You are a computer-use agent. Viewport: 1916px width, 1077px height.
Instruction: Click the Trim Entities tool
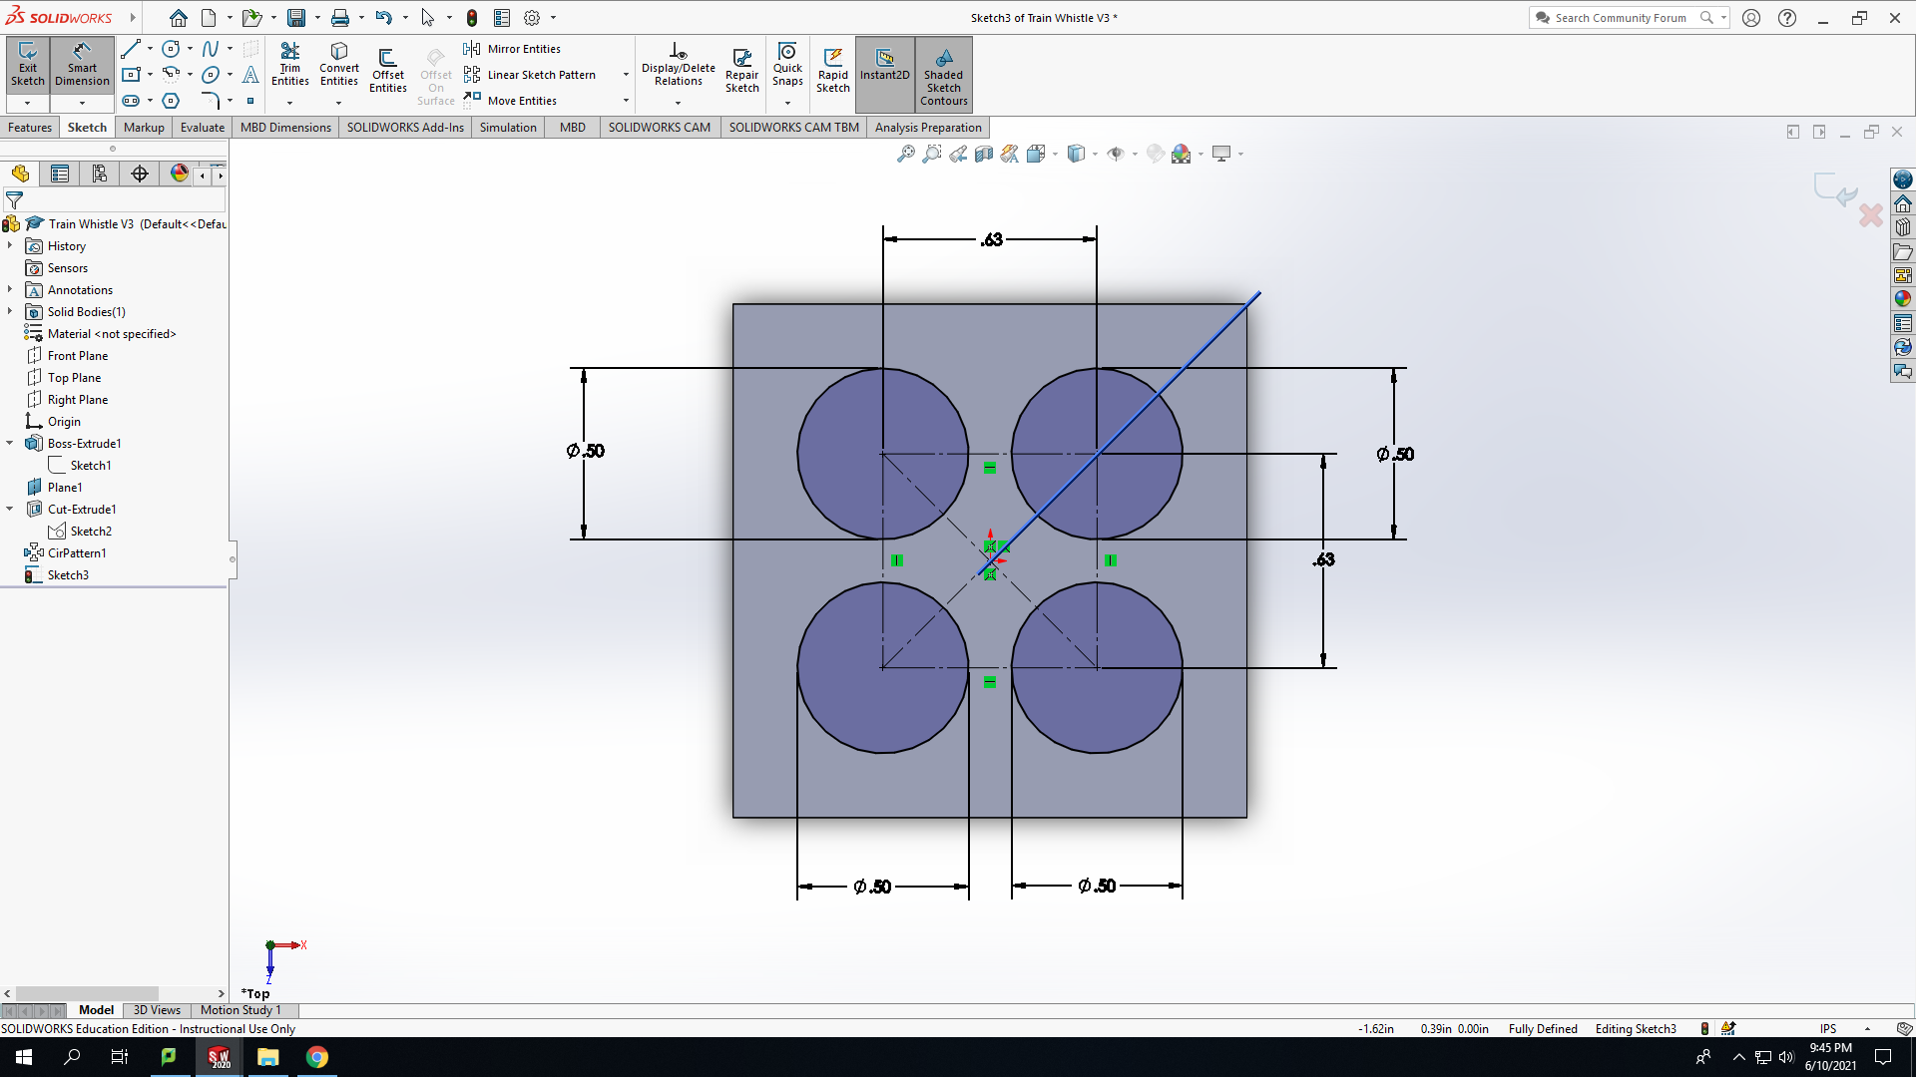(289, 66)
